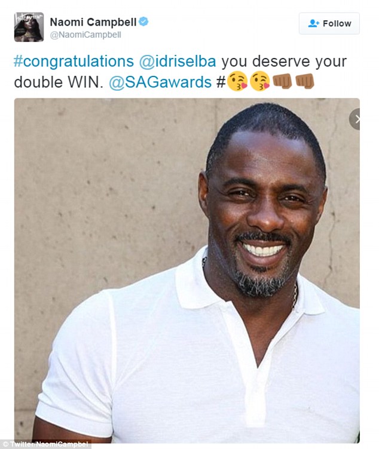Click the @NaomiCampbell handle
Image resolution: width=379 pixels, height=449 pixels.
coord(85,35)
